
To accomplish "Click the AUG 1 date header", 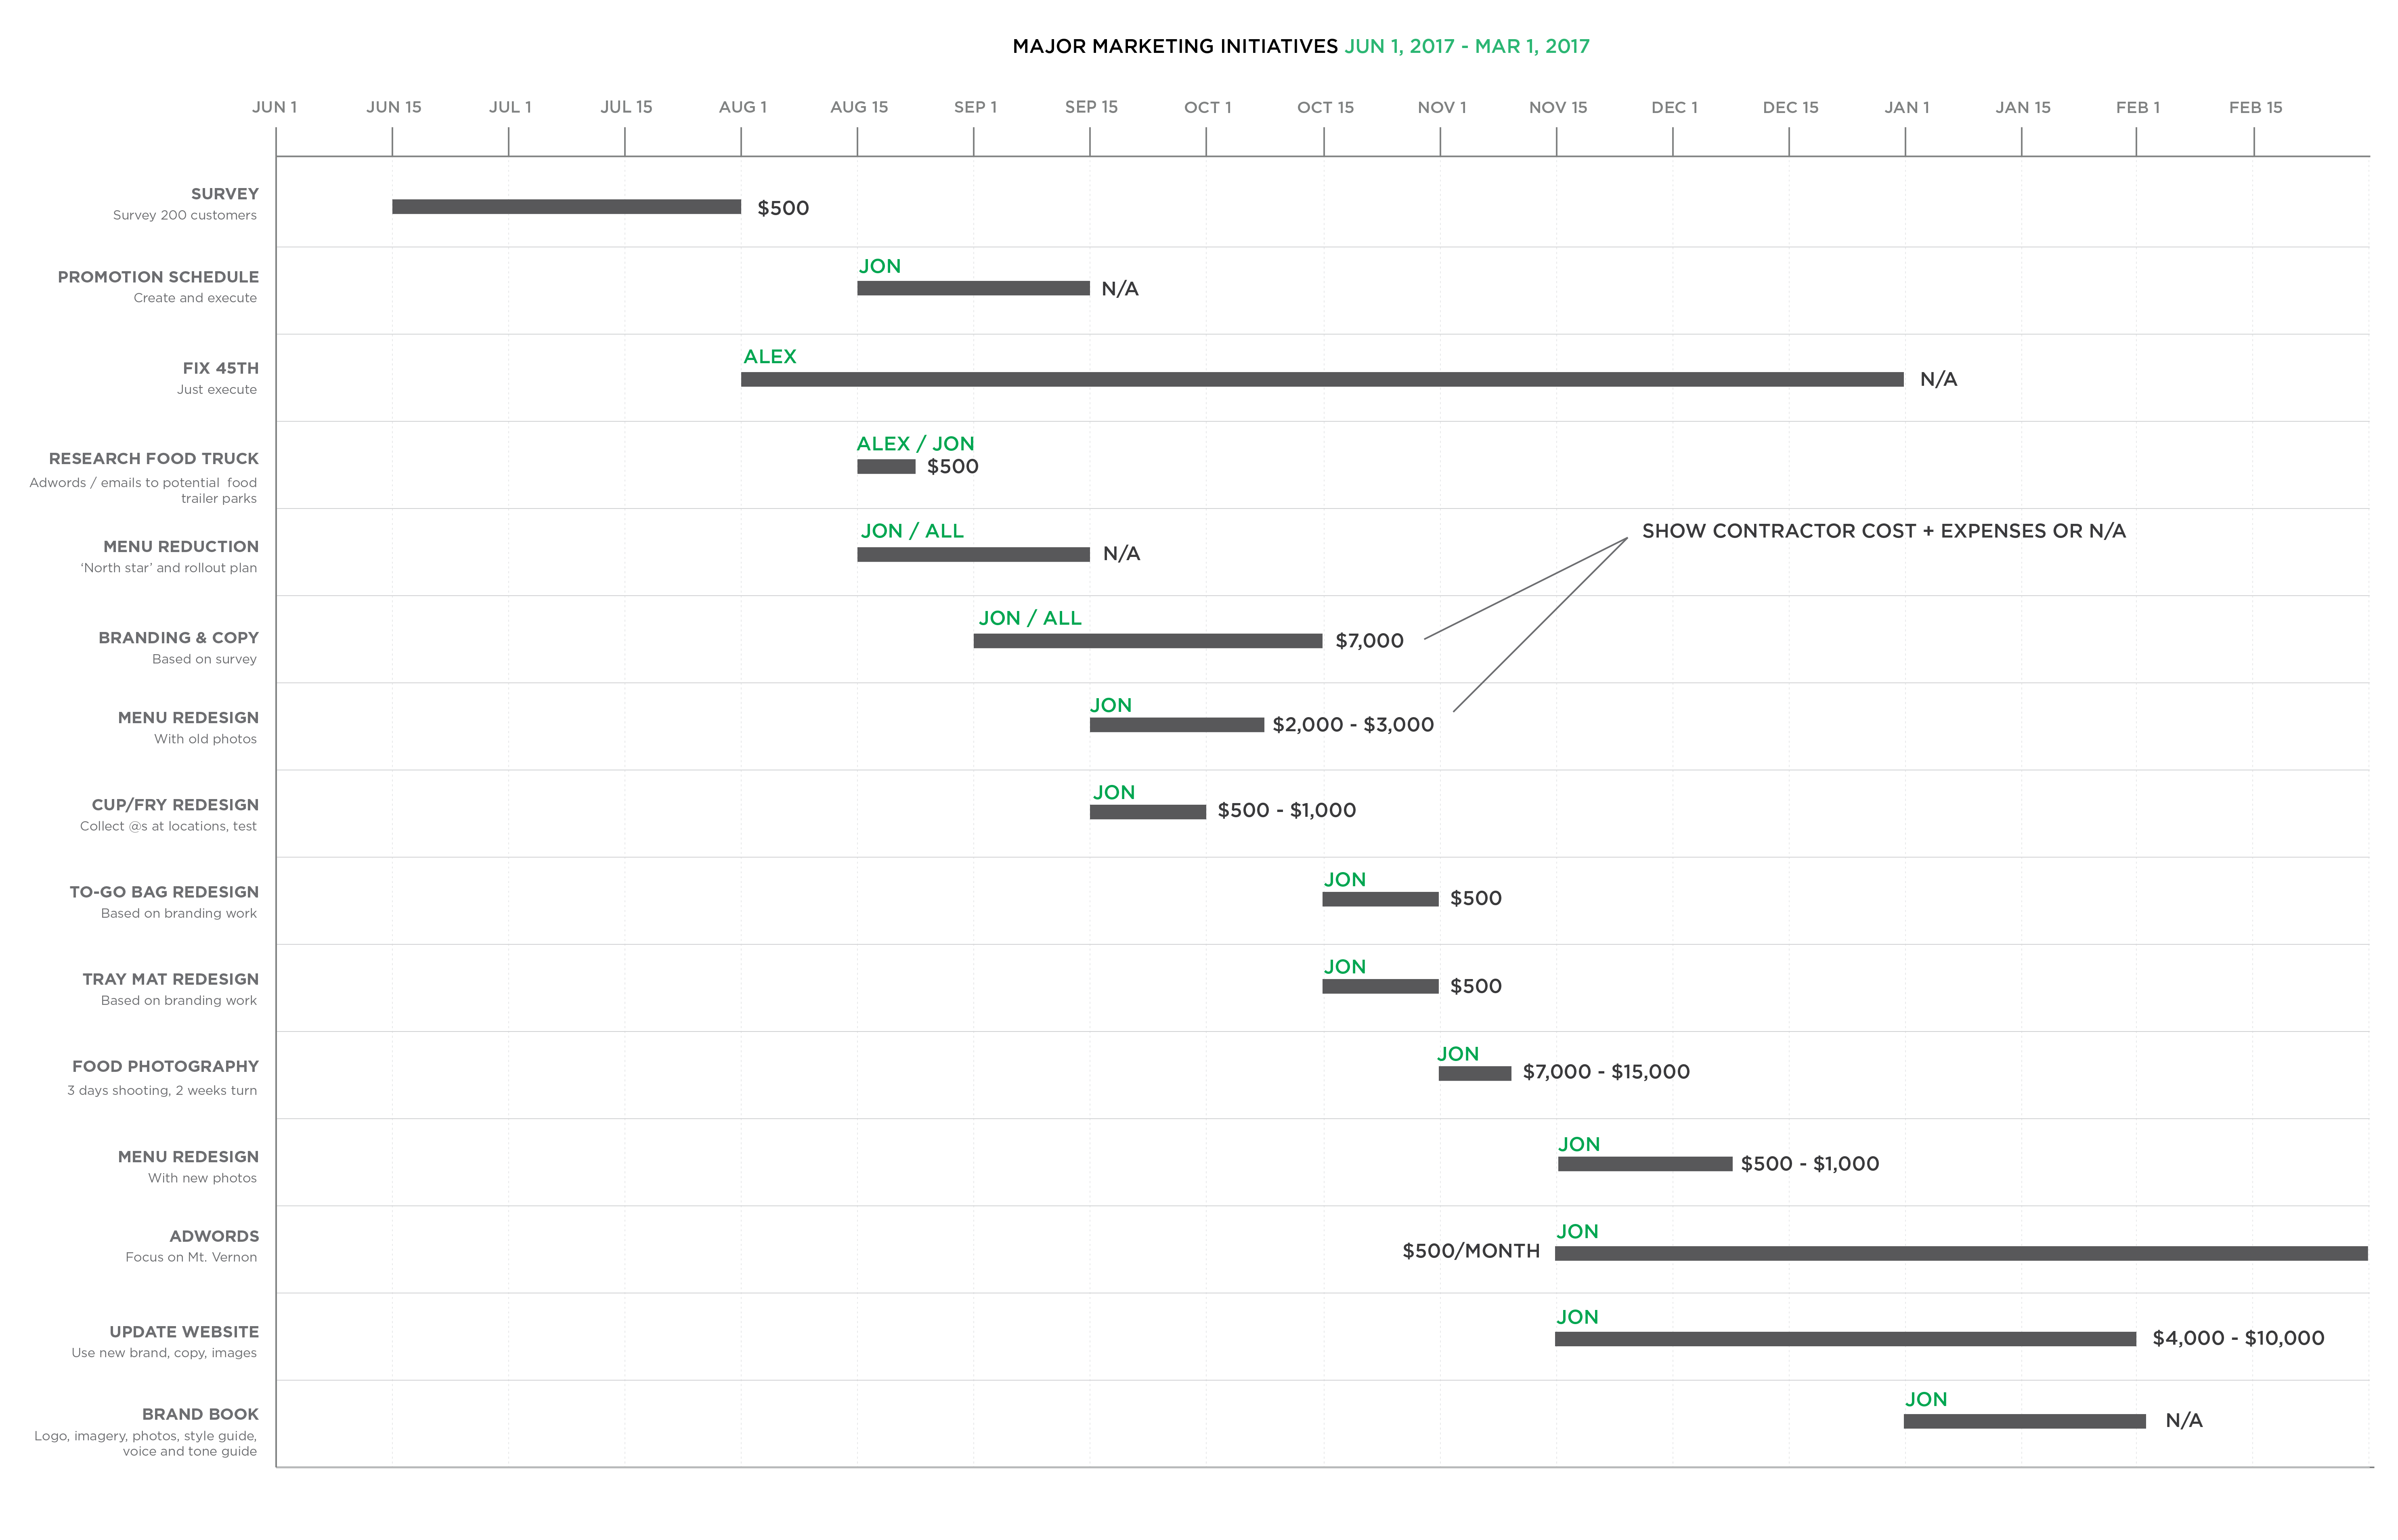I will [742, 107].
